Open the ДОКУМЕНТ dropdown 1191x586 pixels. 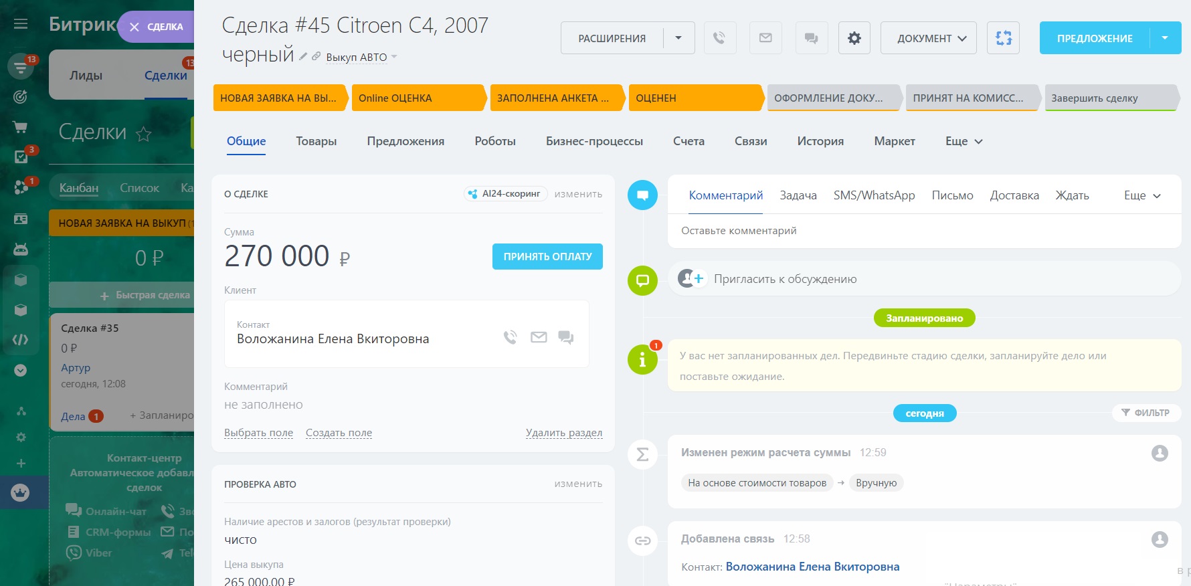click(929, 38)
